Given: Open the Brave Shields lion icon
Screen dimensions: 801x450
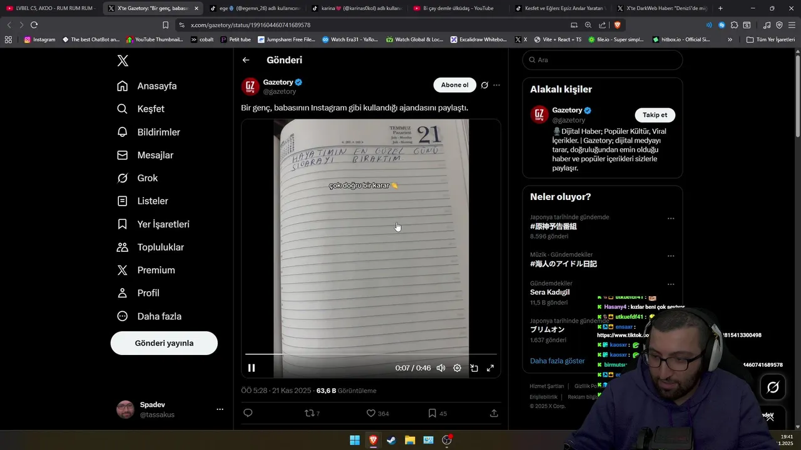Looking at the screenshot, I should pyautogui.click(x=617, y=25).
